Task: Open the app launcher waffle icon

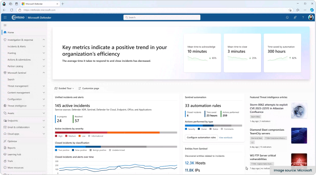Action: (x=5, y=17)
